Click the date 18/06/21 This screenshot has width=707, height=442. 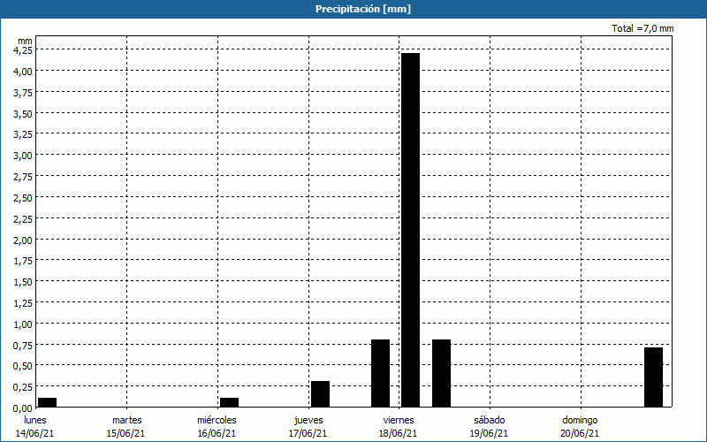(399, 433)
